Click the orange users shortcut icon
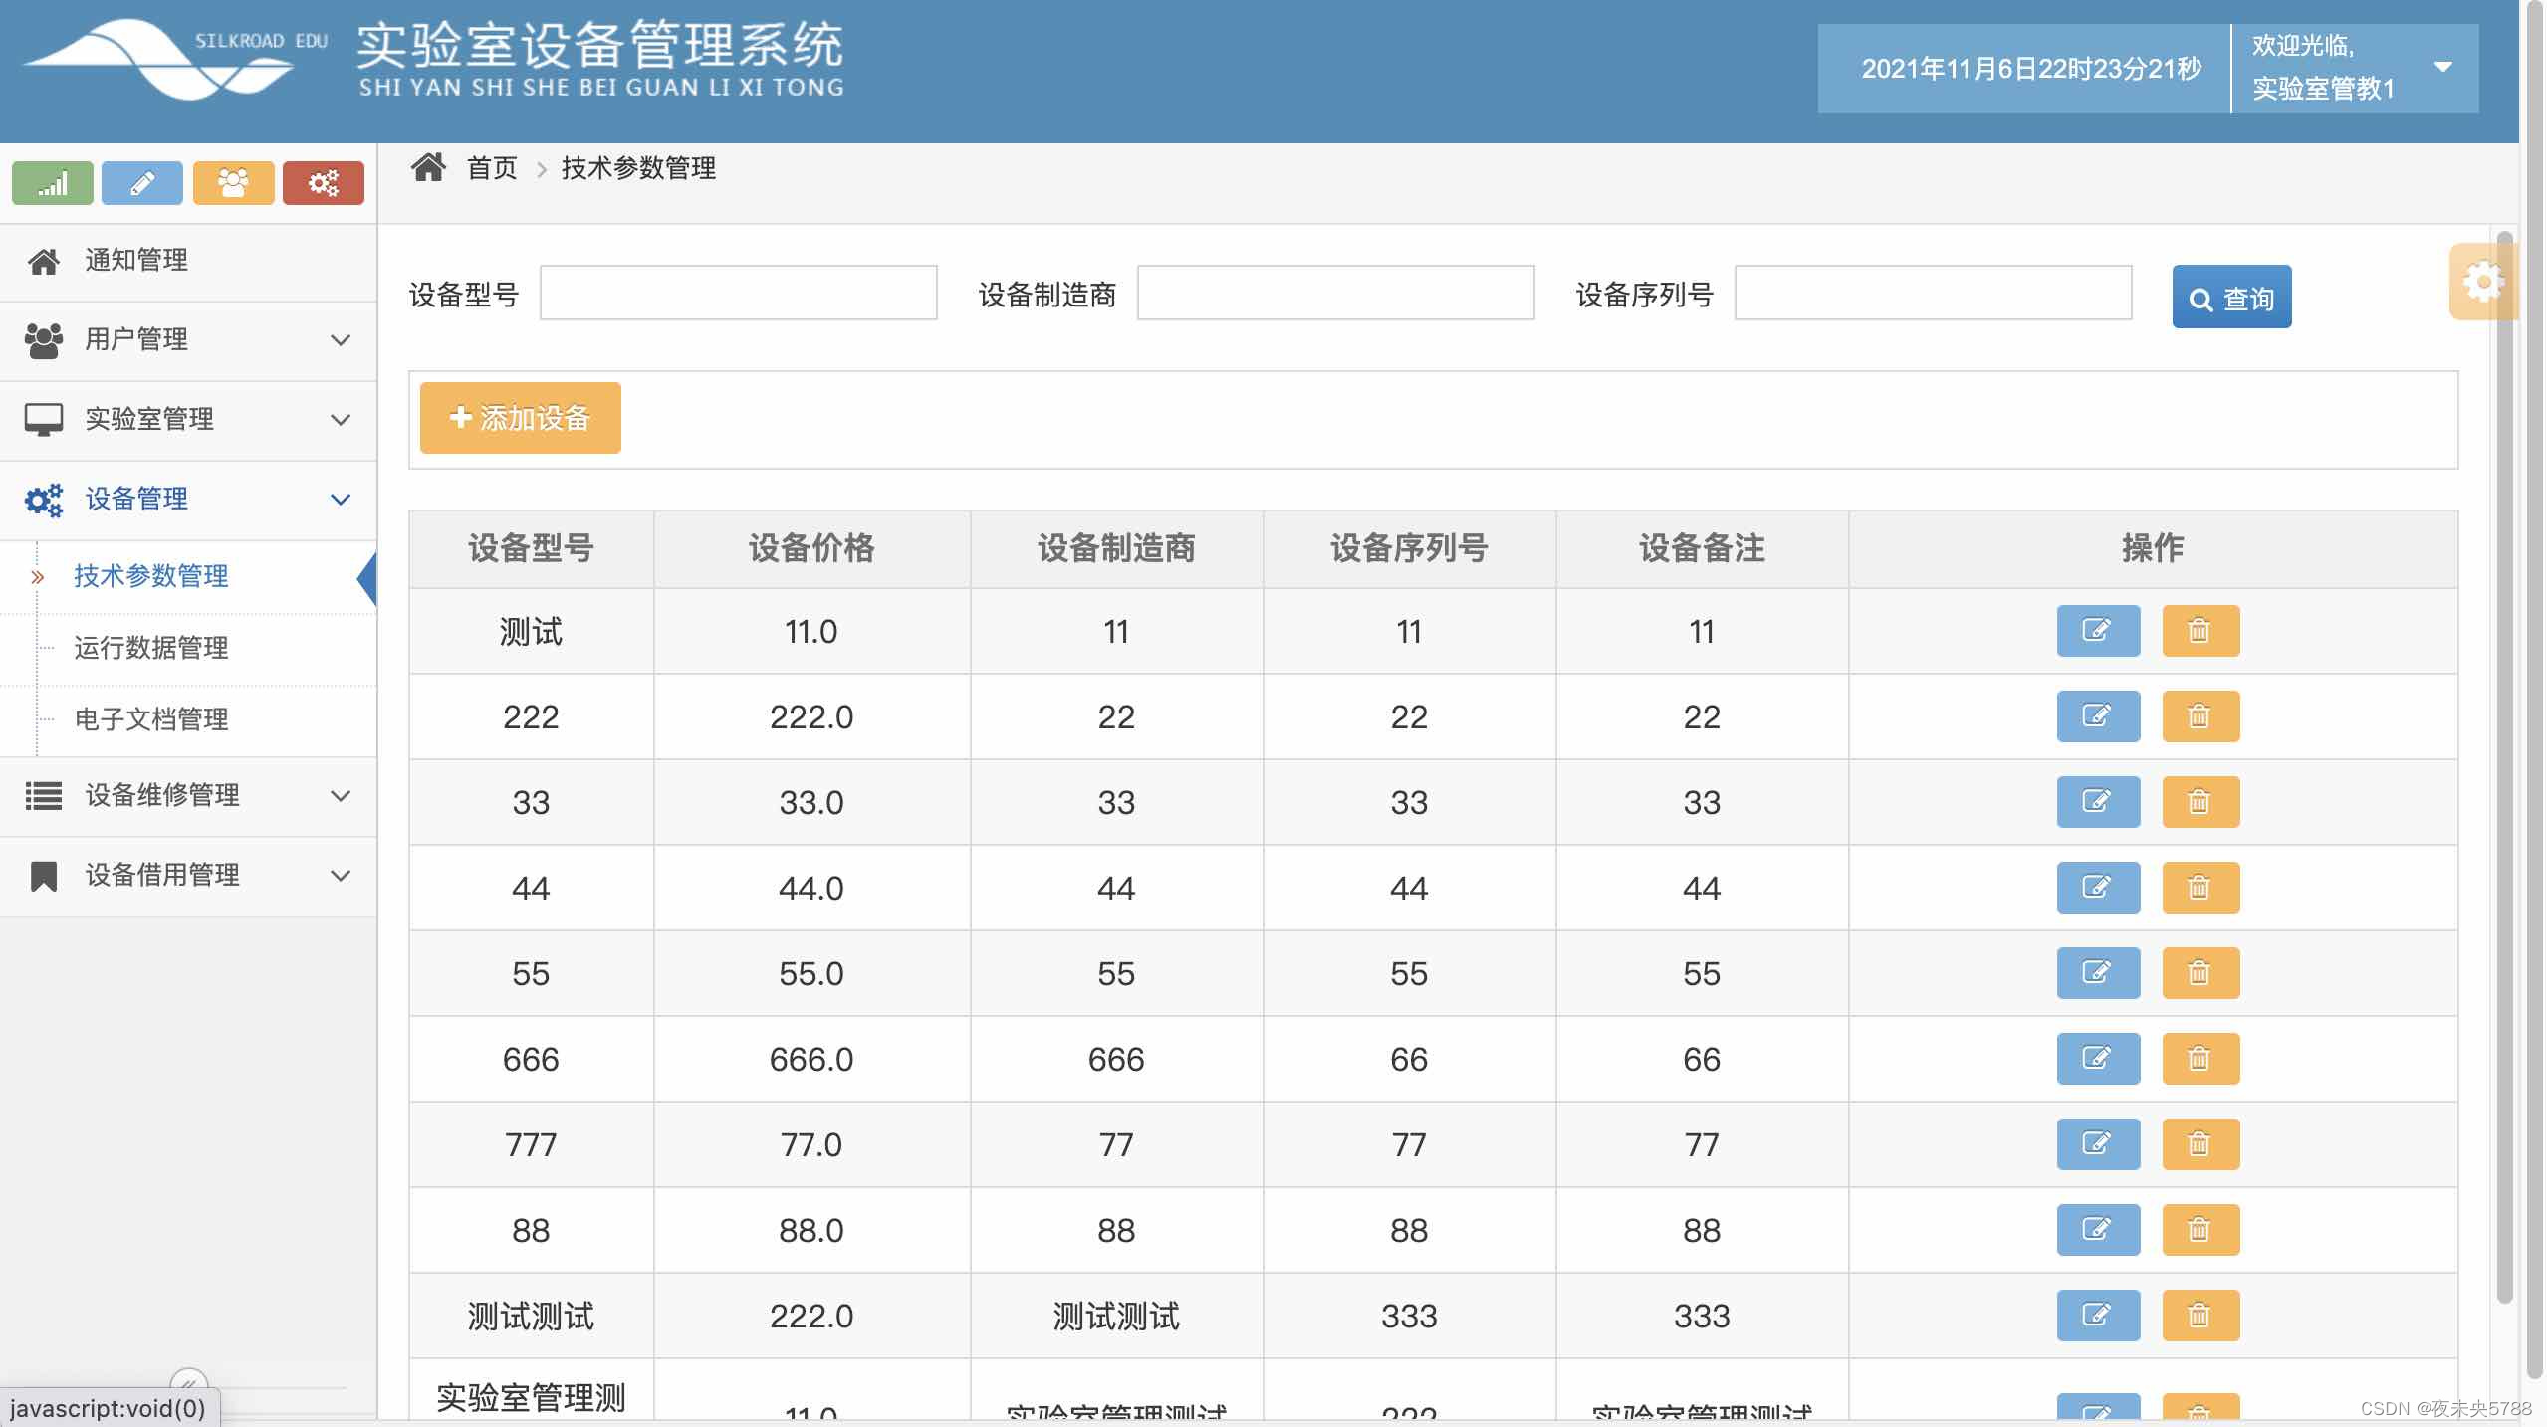This screenshot has width=2547, height=1427. pos(233,183)
